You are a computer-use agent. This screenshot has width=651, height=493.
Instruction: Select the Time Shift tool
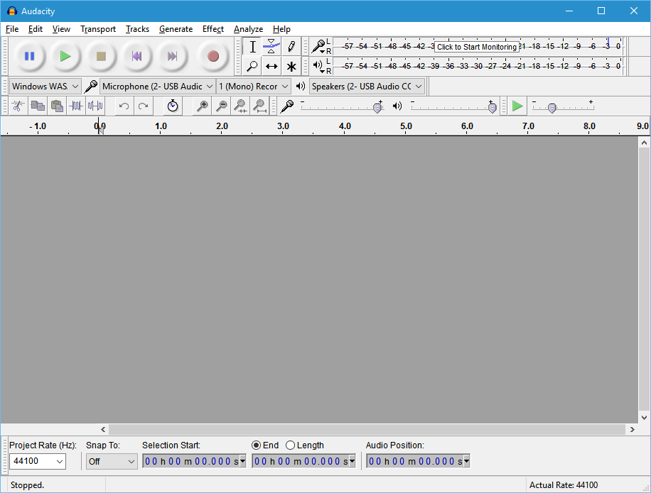point(271,66)
